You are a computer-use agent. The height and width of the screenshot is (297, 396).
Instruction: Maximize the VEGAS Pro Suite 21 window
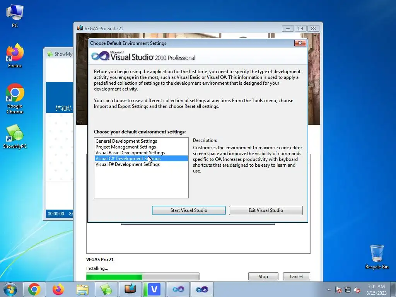click(300, 29)
